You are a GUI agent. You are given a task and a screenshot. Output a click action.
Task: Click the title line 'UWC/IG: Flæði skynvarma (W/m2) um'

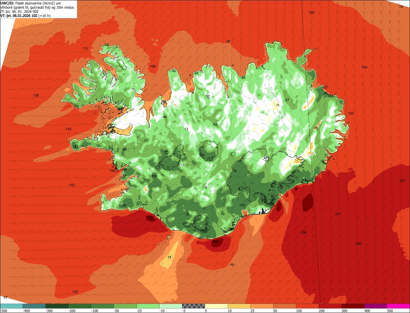click(x=31, y=3)
